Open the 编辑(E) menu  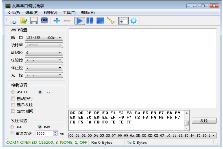click(32, 13)
